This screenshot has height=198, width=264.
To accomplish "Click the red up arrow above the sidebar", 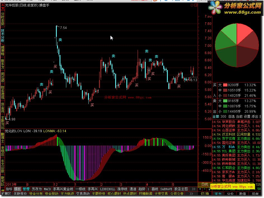I will [3, 5].
